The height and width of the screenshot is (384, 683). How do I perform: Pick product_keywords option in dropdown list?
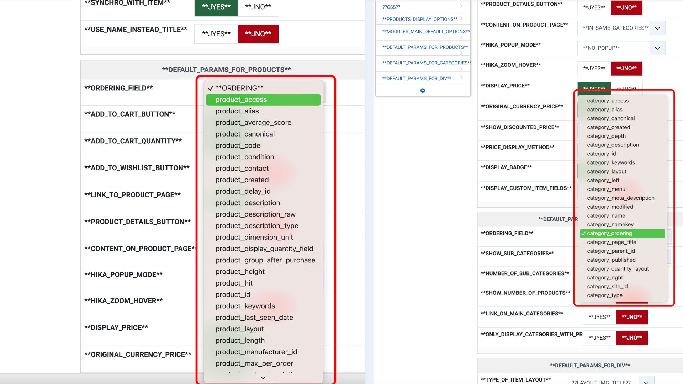click(x=245, y=306)
